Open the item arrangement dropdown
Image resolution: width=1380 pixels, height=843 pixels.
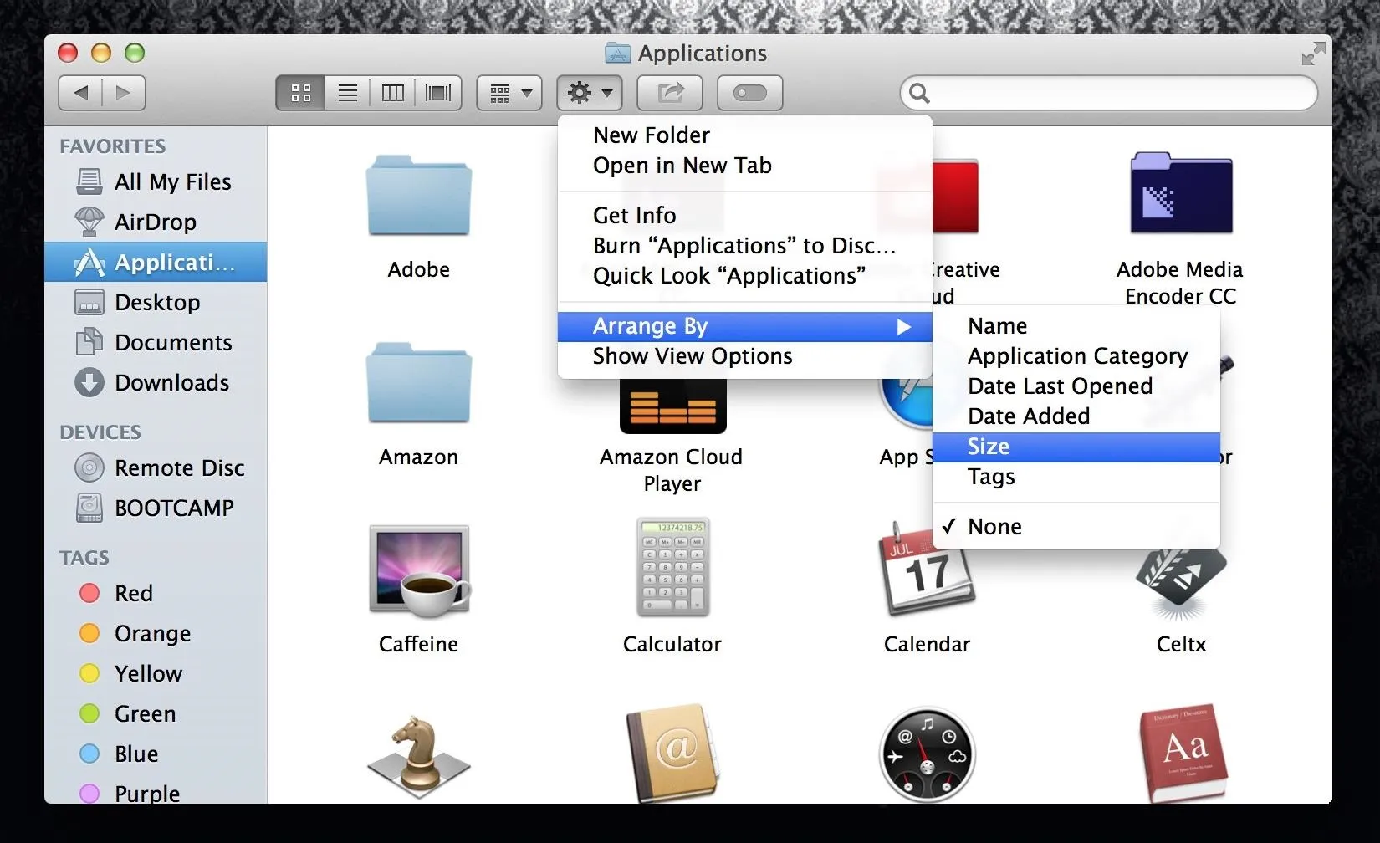point(509,93)
